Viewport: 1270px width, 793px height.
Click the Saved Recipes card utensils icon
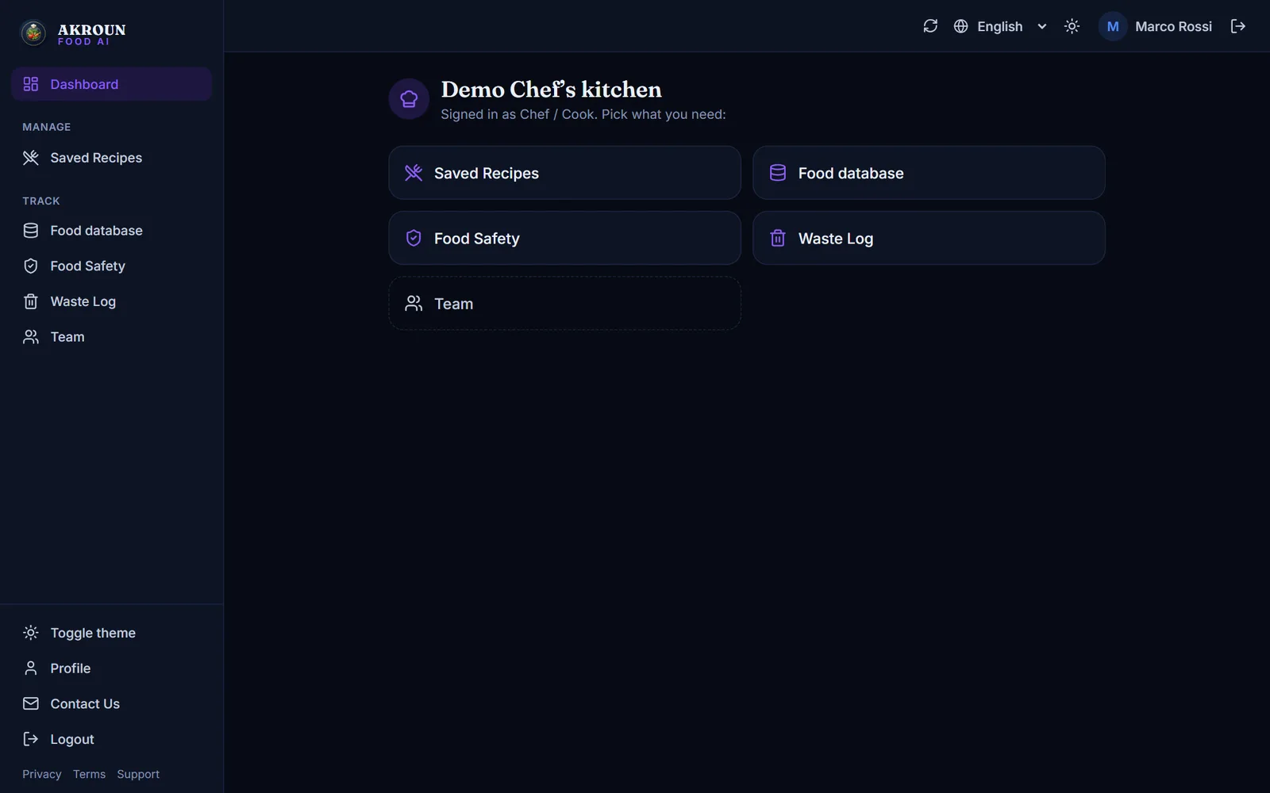coord(414,173)
